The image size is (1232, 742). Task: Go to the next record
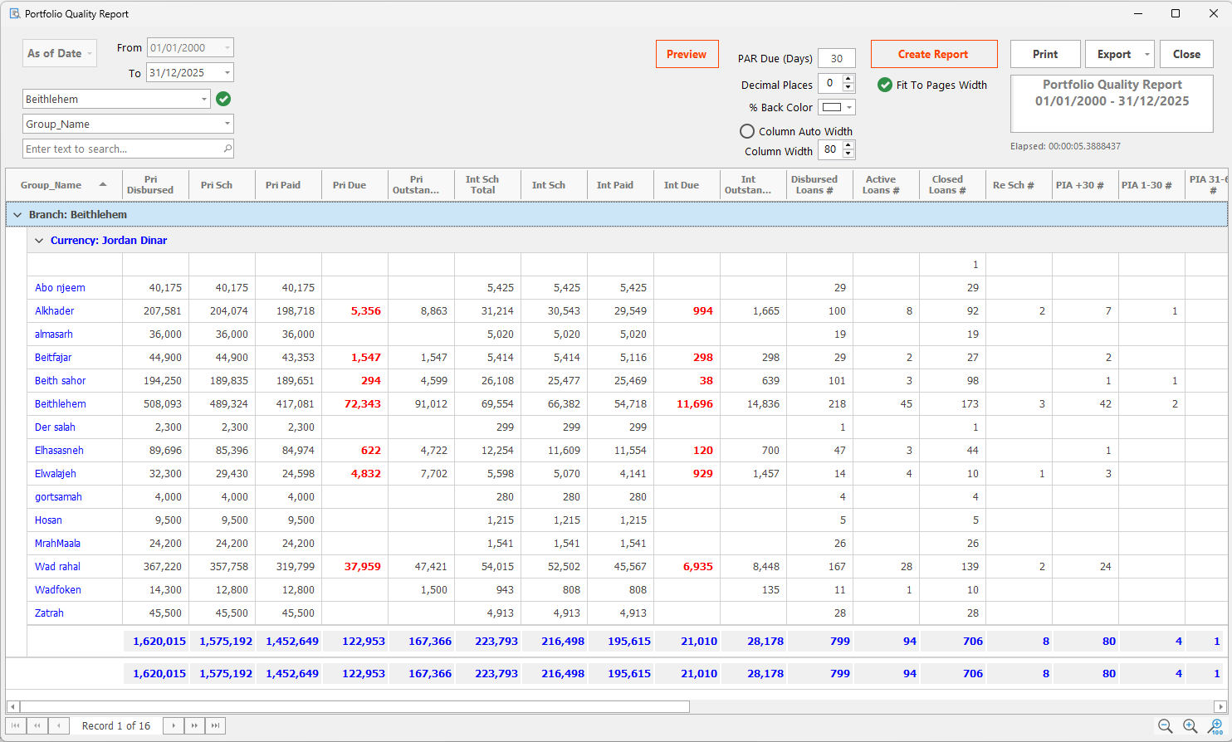pyautogui.click(x=174, y=725)
